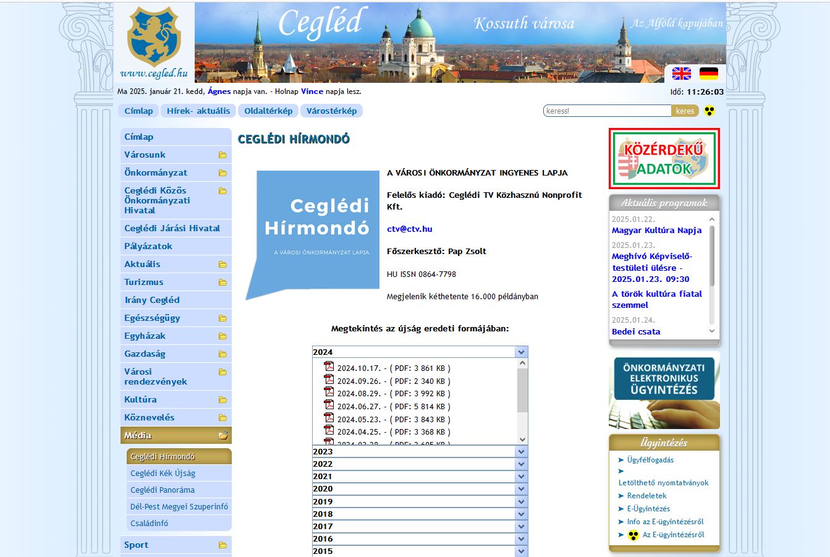The image size is (830, 557).
Task: Click scroll down arrow in Aktuális programok
Action: click(712, 331)
